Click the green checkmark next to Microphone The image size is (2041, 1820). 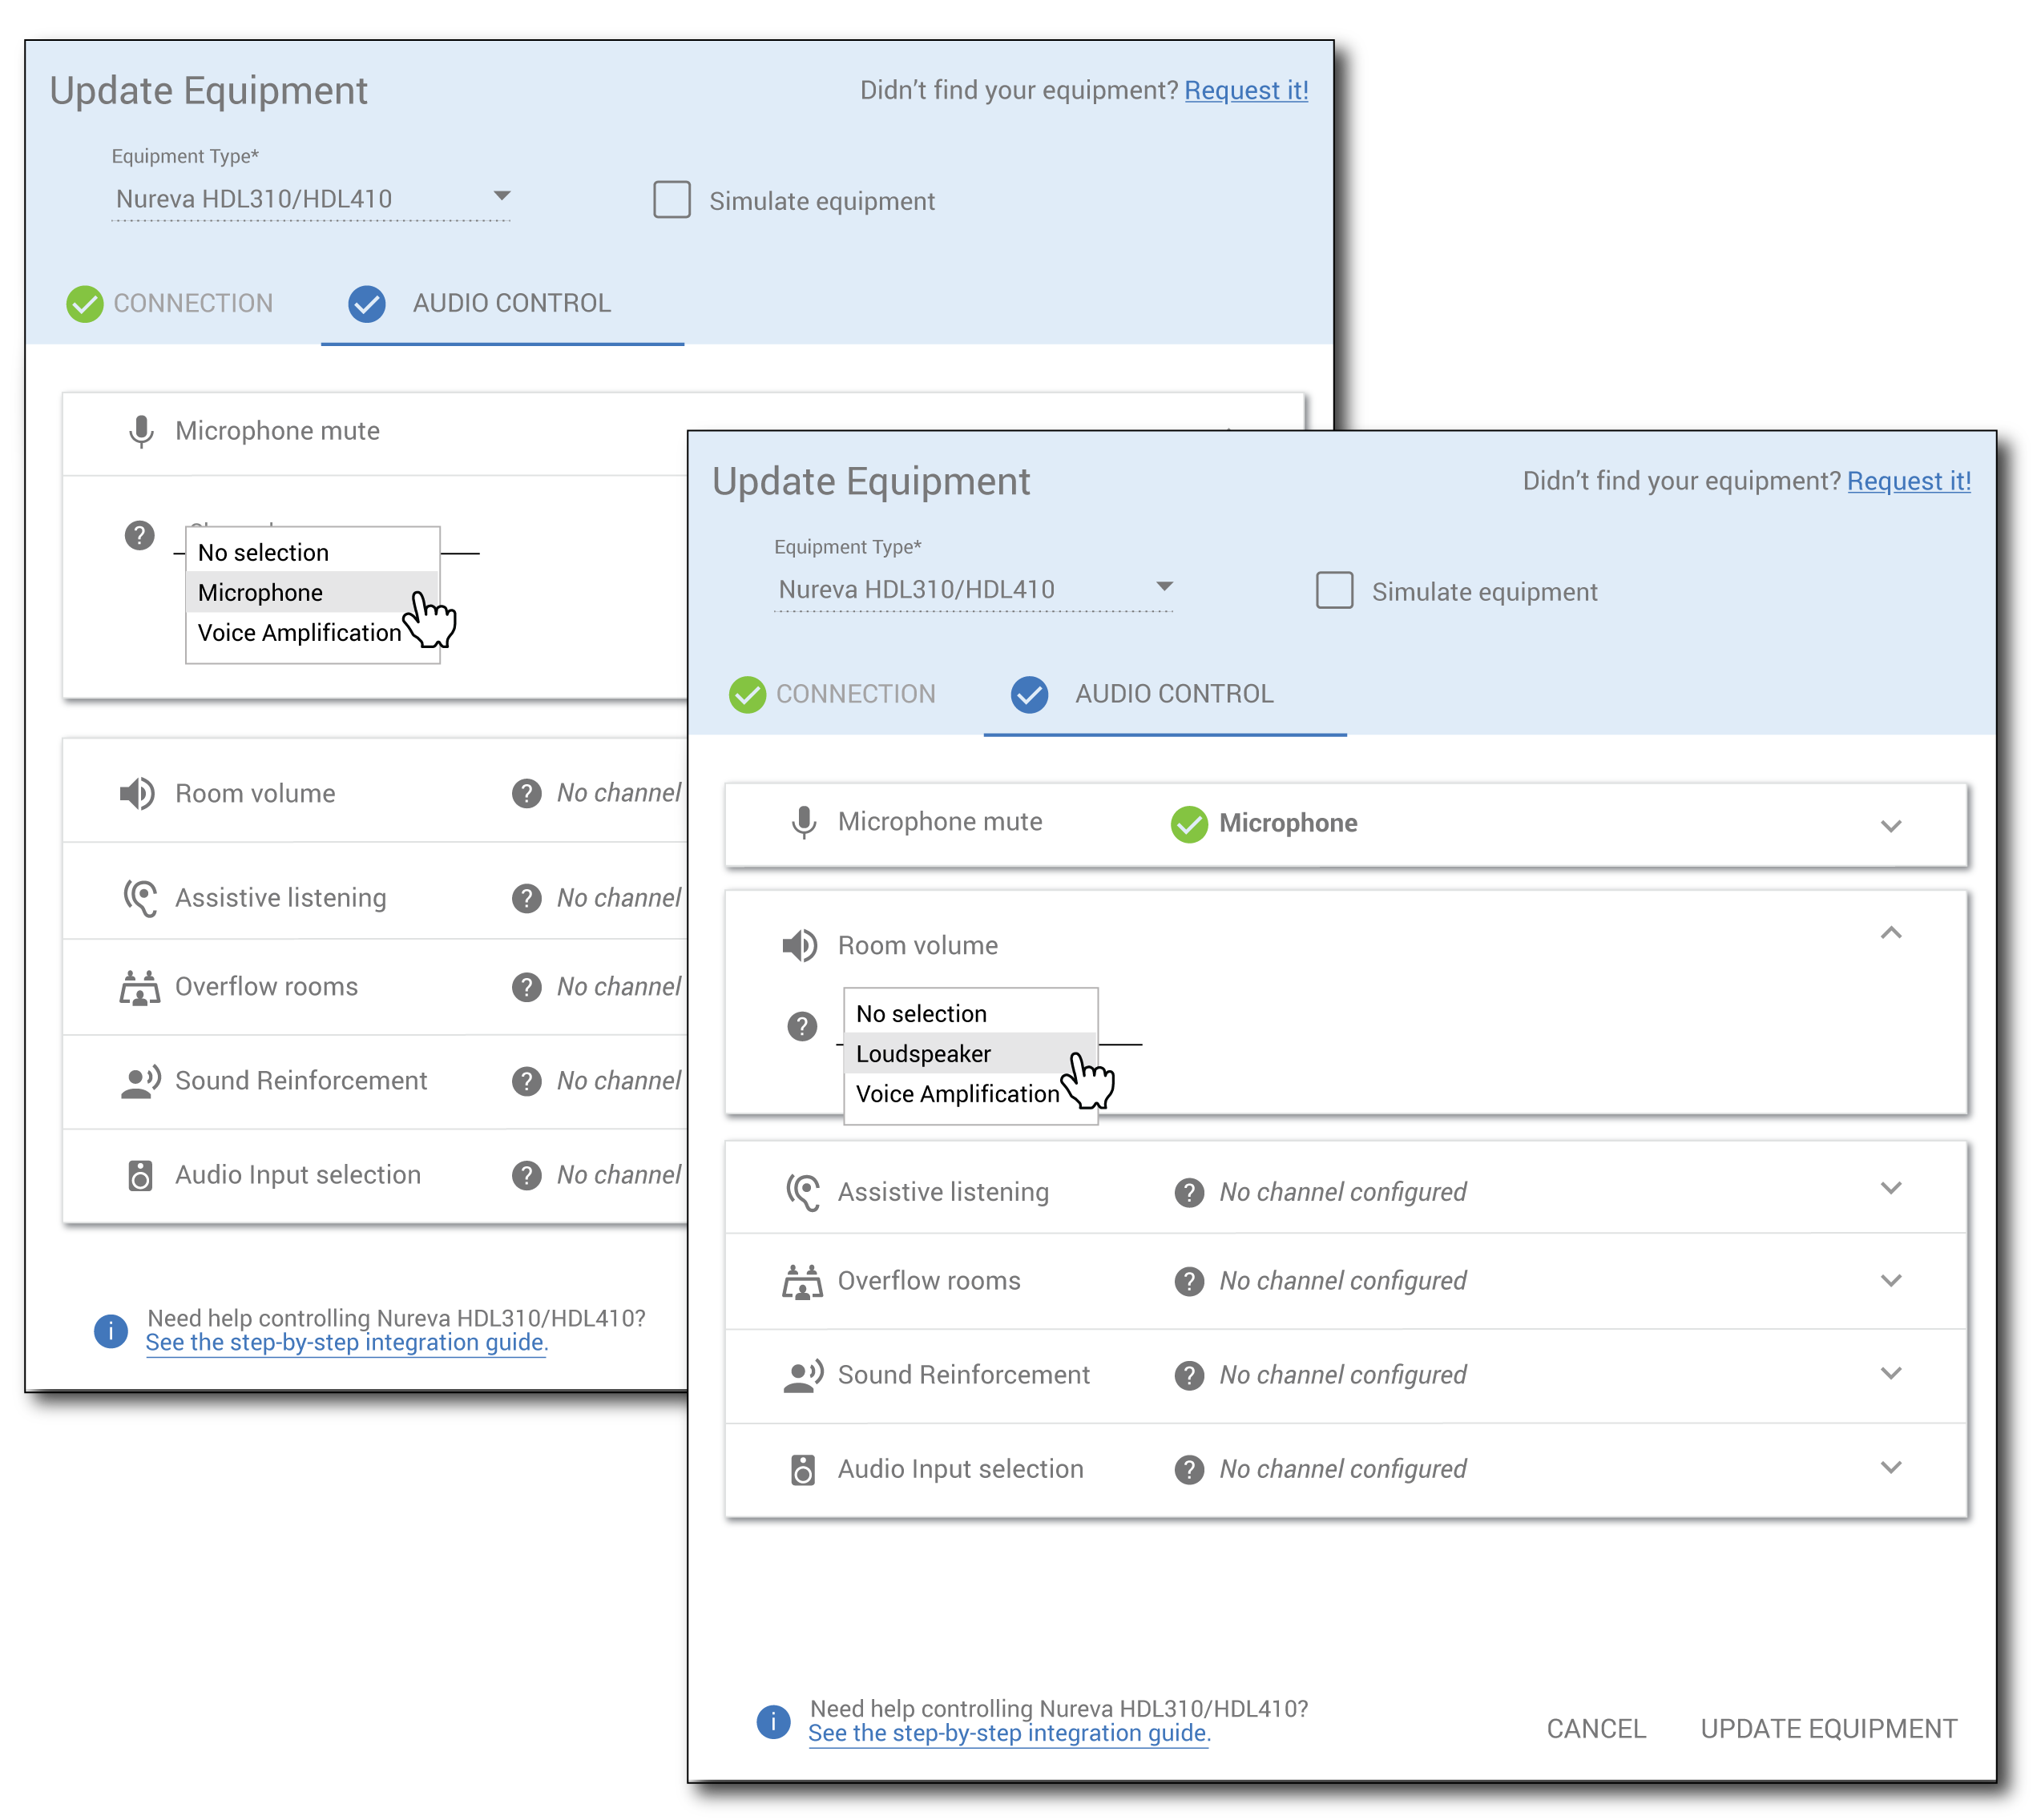(x=1188, y=824)
